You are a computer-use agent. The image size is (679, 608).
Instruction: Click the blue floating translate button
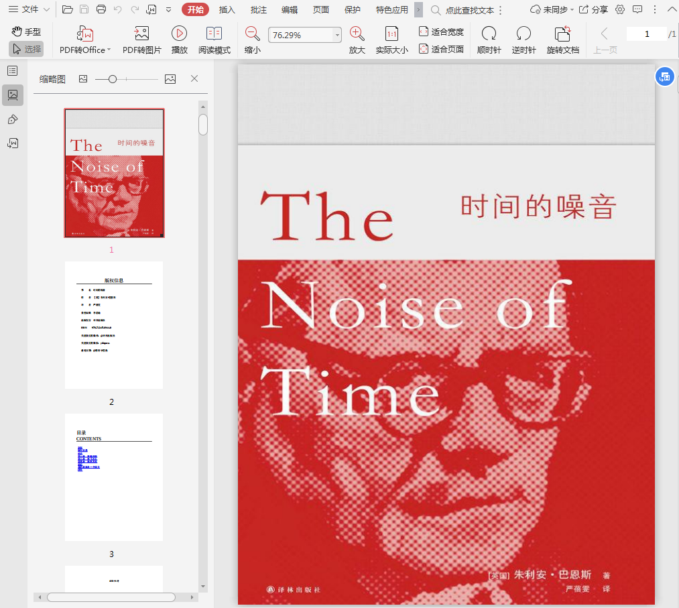point(665,76)
